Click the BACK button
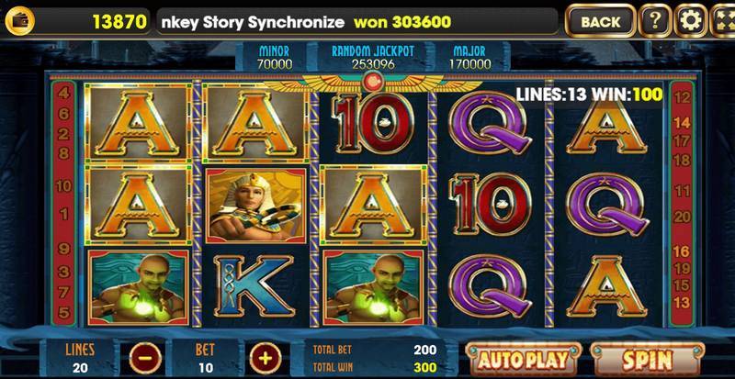 coord(601,21)
